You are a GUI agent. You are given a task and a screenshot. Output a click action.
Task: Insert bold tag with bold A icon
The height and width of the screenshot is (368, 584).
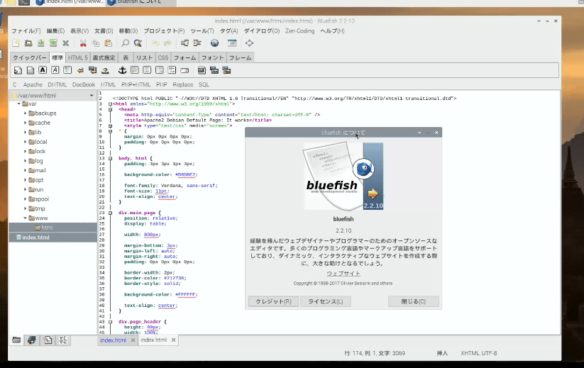click(x=43, y=70)
